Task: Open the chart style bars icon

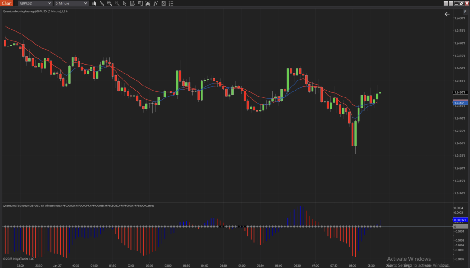Action: pos(94,3)
